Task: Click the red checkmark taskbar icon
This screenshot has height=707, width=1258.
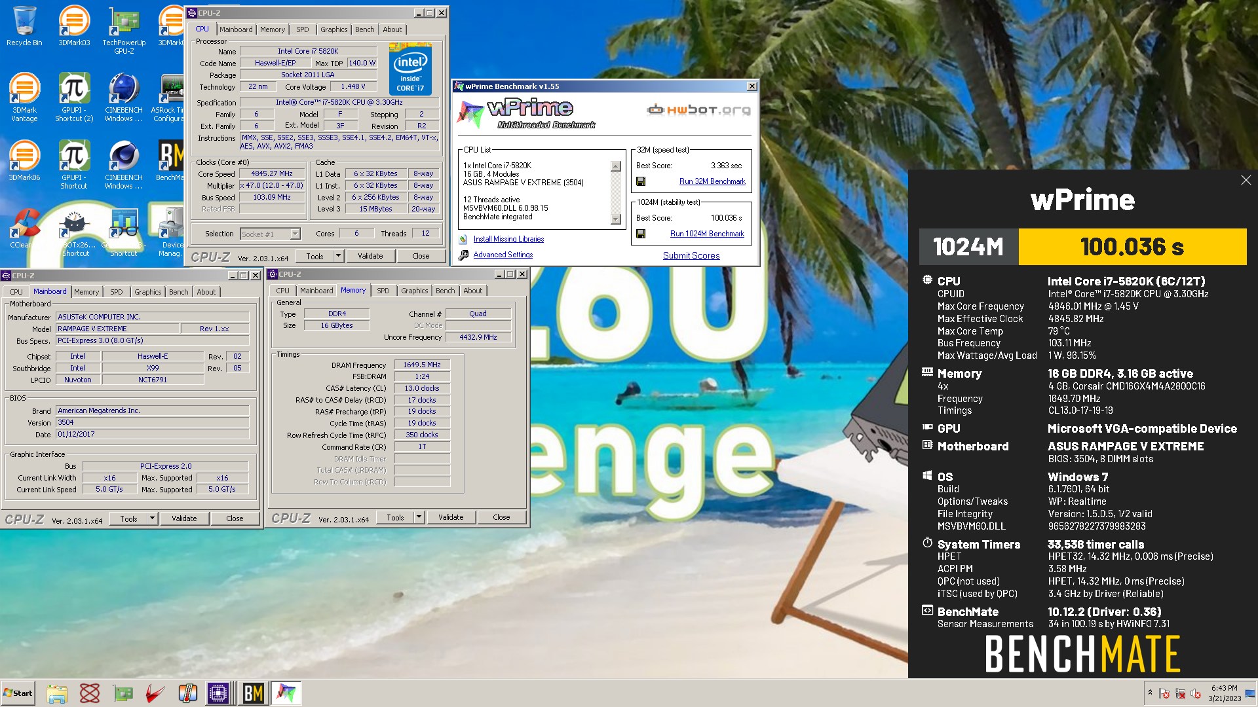Action: [x=155, y=693]
